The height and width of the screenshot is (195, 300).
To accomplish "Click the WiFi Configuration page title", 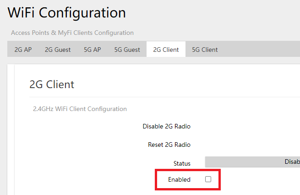I will pyautogui.click(x=67, y=13).
